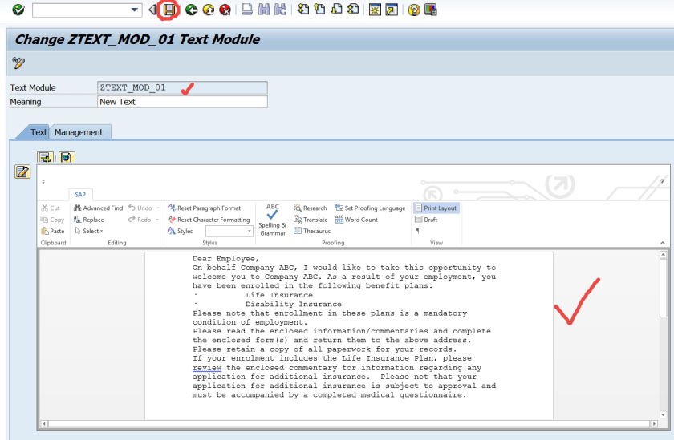Open the Thesaurus
The image size is (674, 440).
click(x=312, y=231)
